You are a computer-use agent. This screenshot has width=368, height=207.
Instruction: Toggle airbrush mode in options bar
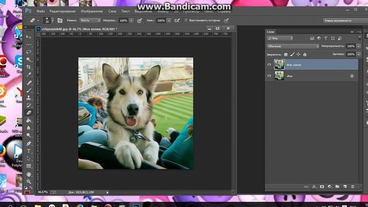(x=177, y=21)
